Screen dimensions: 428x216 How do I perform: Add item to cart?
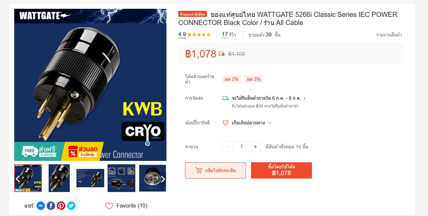point(216,170)
